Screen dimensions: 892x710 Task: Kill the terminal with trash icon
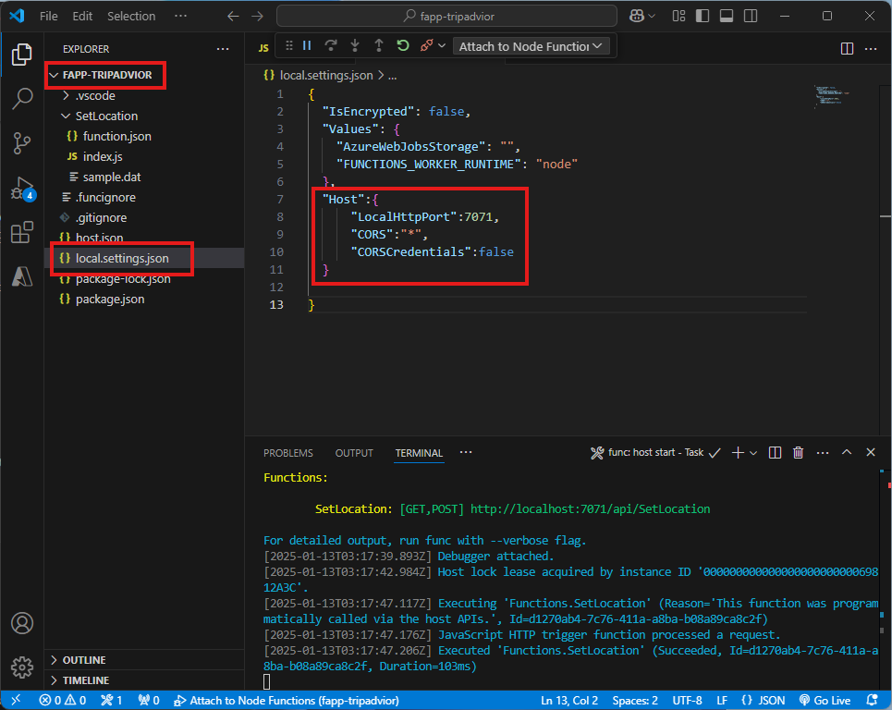pyautogui.click(x=798, y=453)
